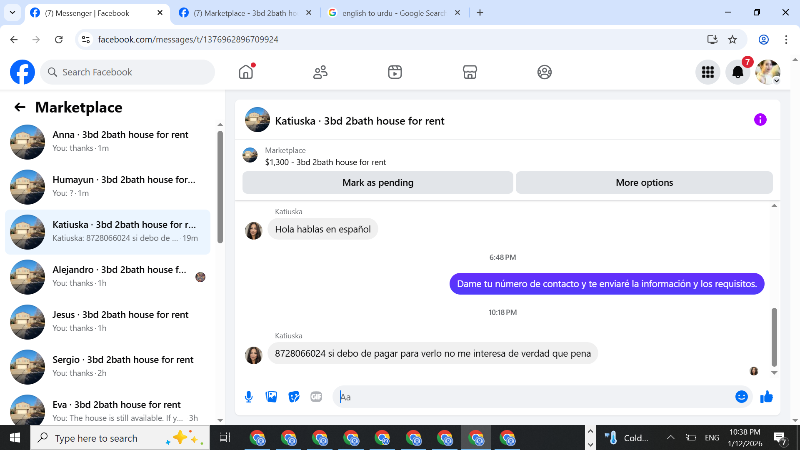Click the More options button
The height and width of the screenshot is (450, 800).
point(644,182)
